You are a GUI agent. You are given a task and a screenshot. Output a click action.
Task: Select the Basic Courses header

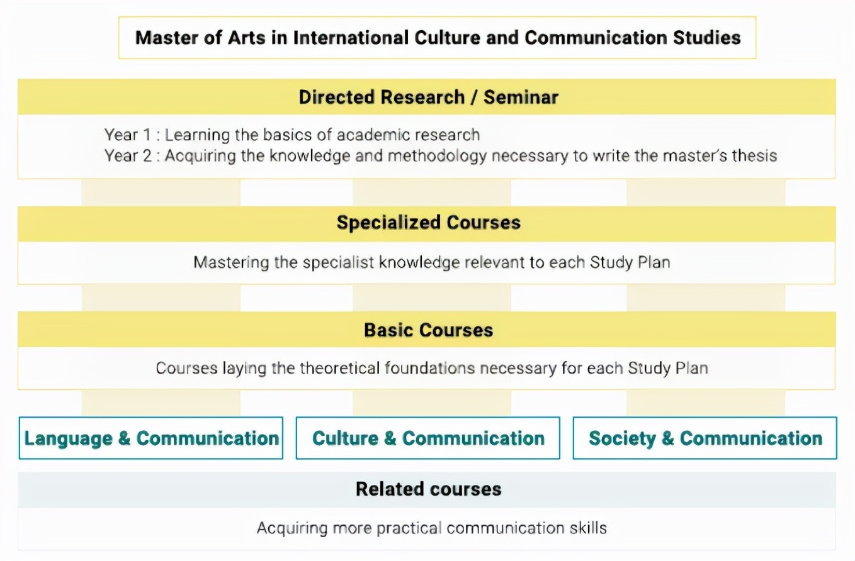point(427,330)
